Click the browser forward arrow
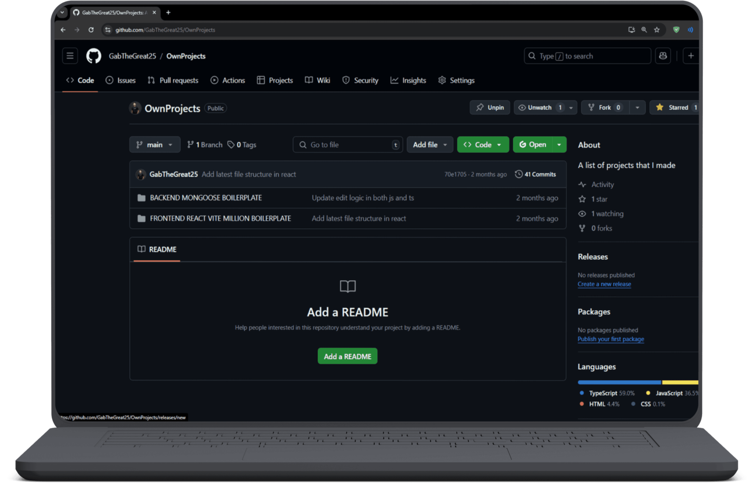754x503 pixels. (x=77, y=30)
